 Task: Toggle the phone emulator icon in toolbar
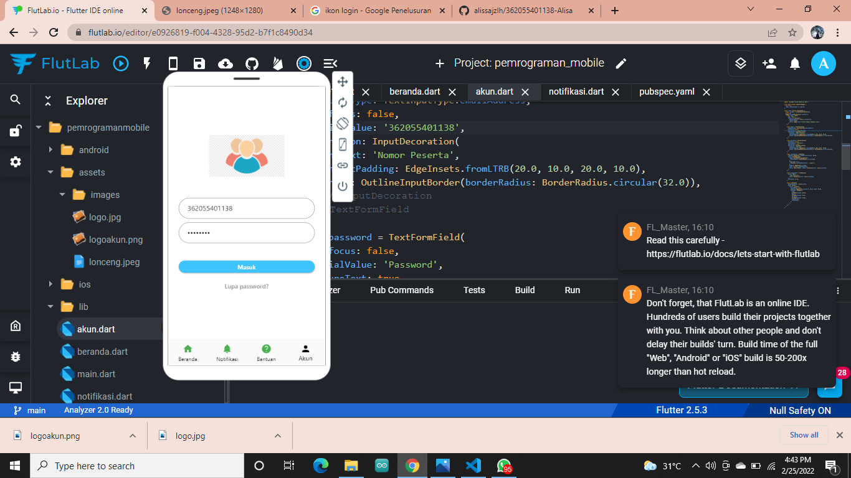tap(173, 63)
